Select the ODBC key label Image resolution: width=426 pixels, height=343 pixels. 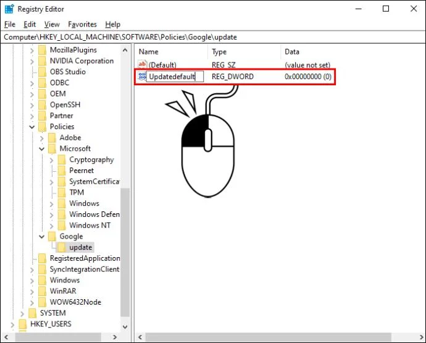[59, 83]
